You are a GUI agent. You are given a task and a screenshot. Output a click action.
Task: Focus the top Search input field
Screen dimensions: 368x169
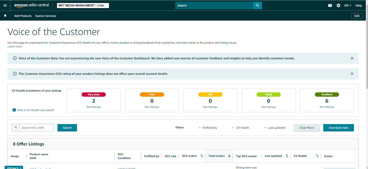click(214, 5)
